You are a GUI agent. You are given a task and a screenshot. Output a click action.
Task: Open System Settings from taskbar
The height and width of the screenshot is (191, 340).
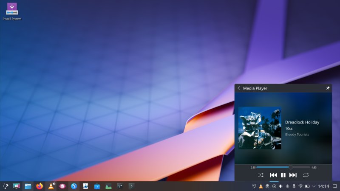pyautogui.click(x=120, y=186)
